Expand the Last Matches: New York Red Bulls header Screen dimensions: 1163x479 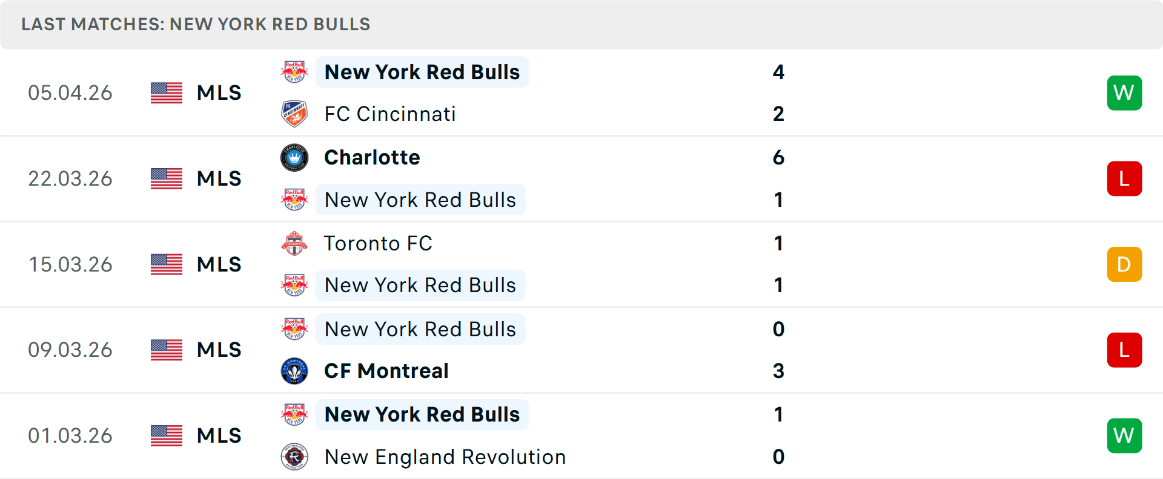click(195, 24)
